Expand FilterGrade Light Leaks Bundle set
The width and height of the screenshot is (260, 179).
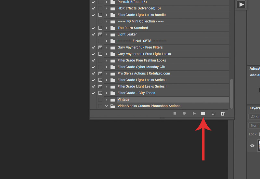click(106, 15)
